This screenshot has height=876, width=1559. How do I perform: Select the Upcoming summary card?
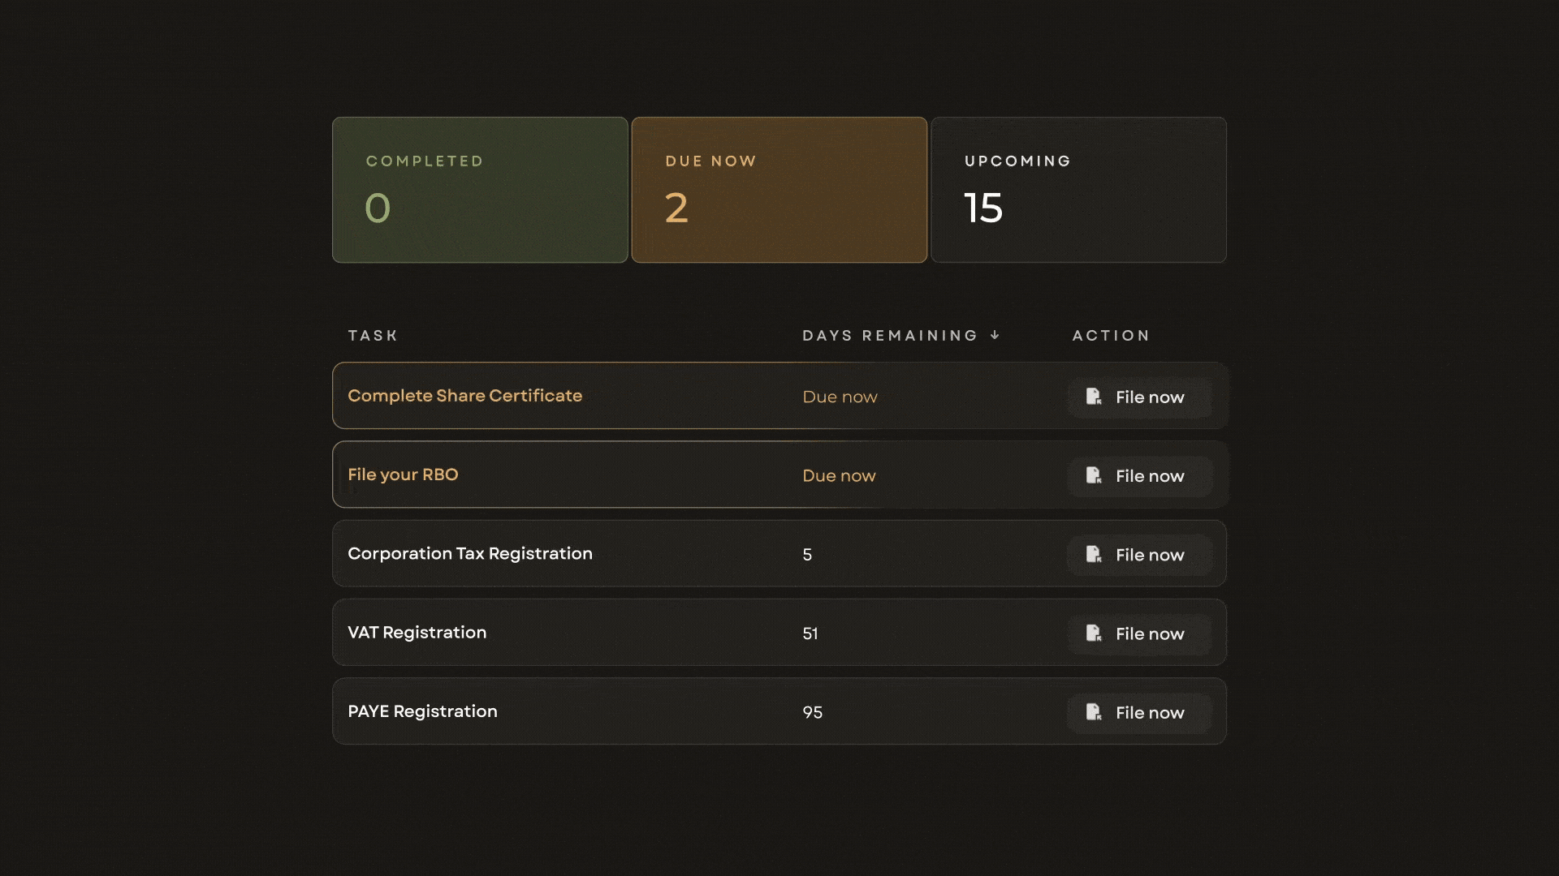tap(1078, 190)
